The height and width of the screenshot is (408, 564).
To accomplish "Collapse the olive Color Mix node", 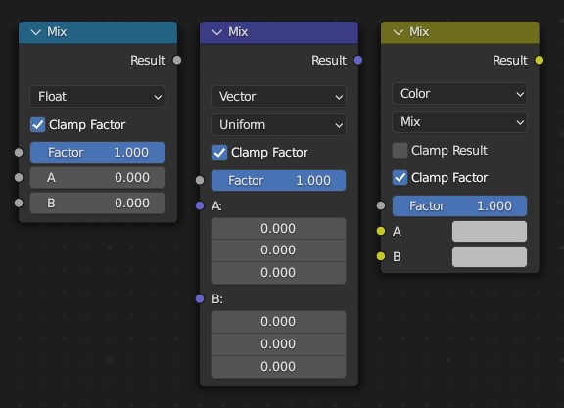I will click(x=398, y=32).
